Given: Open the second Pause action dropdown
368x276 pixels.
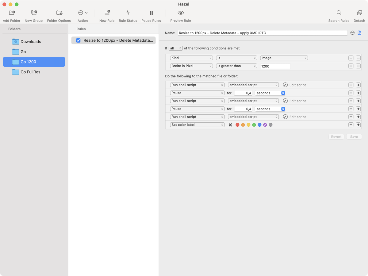Looking at the screenshot, I should pos(197,109).
